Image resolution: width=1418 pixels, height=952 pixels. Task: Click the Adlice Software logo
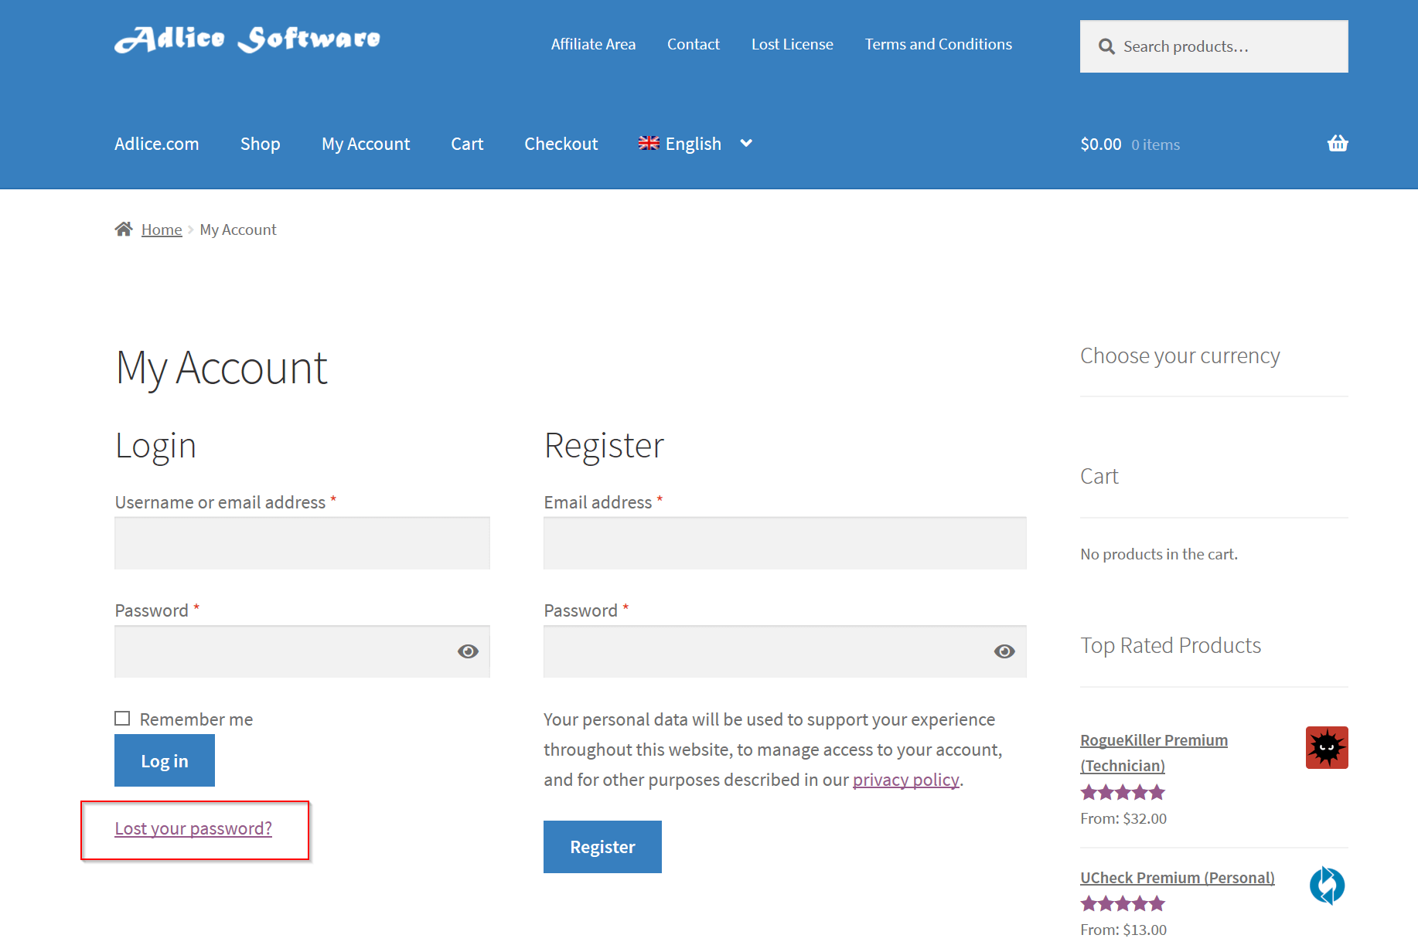coord(247,39)
